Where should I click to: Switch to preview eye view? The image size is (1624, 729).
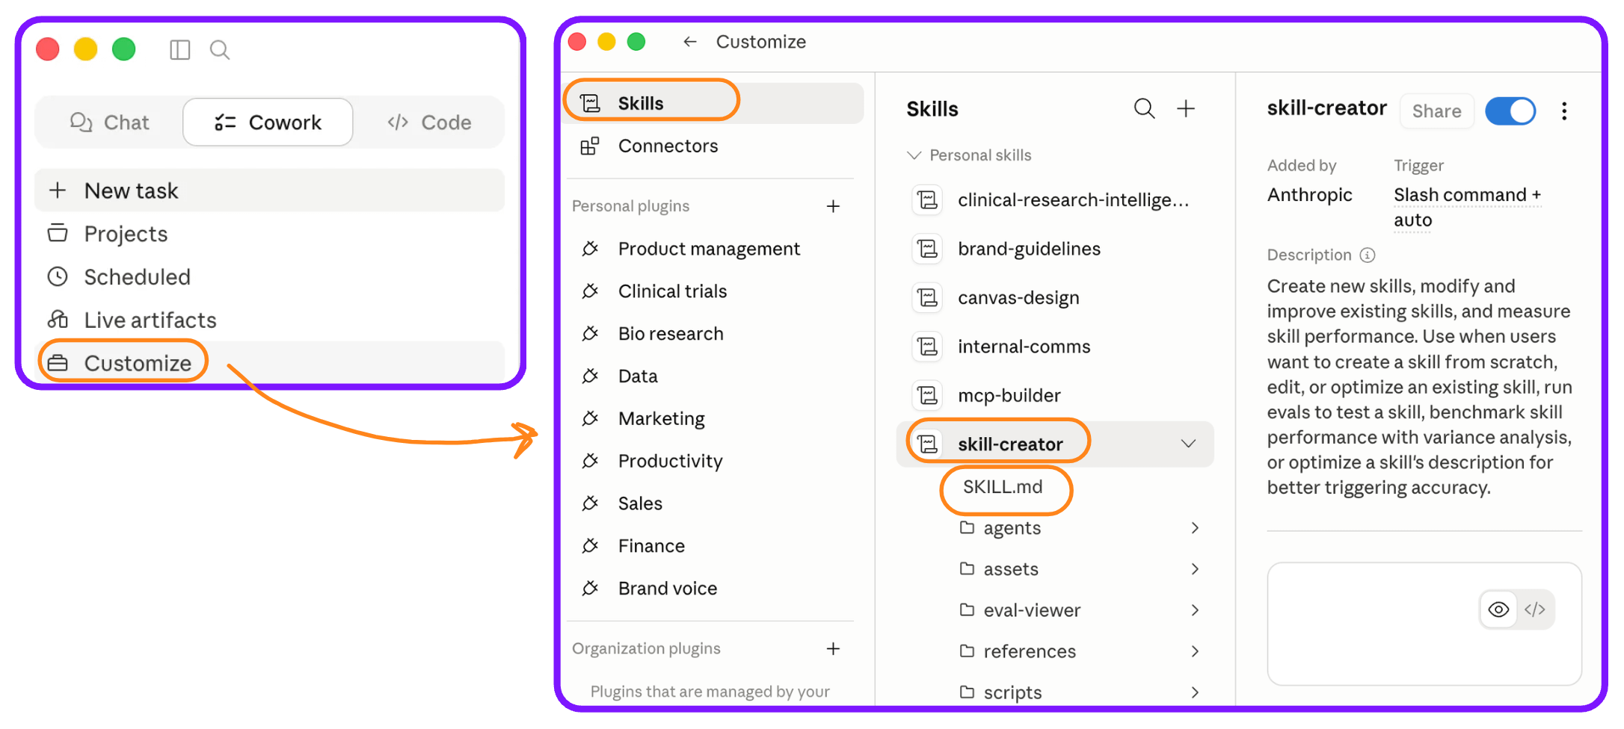(1498, 609)
